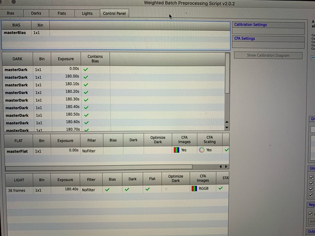
Task: Select the Flats tab
Action: tap(61, 13)
